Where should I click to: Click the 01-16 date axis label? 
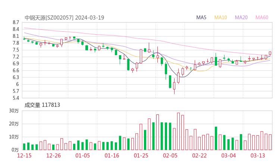tap(112, 155)
